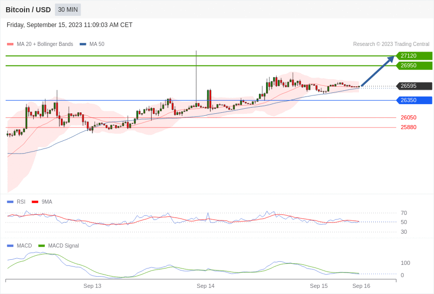The width and height of the screenshot is (434, 294).
Task: Click the MA 20 + Bollinger Bands legend swatch
Action: click(10, 44)
